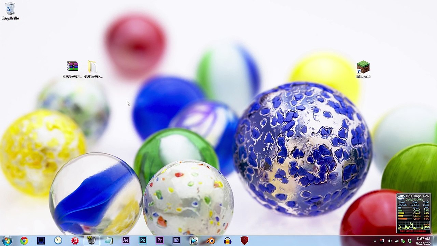Image resolution: width=437 pixels, height=246 pixels.
Task: Click the 'Core 3' label in the gadget
Action: [x=417, y=216]
